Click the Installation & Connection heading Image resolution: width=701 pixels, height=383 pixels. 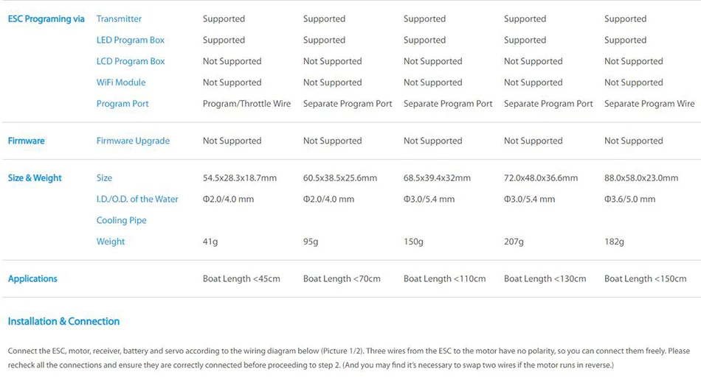click(x=63, y=322)
